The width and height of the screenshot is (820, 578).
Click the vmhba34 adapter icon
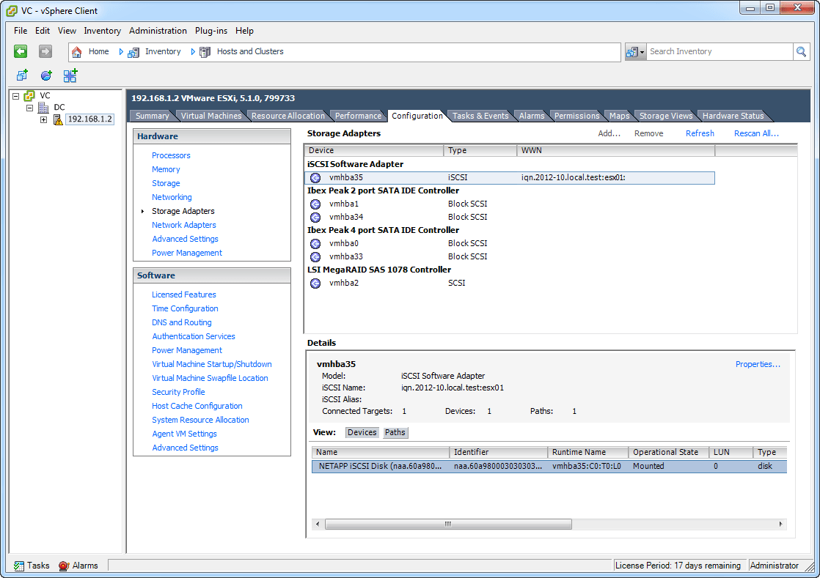pos(315,217)
